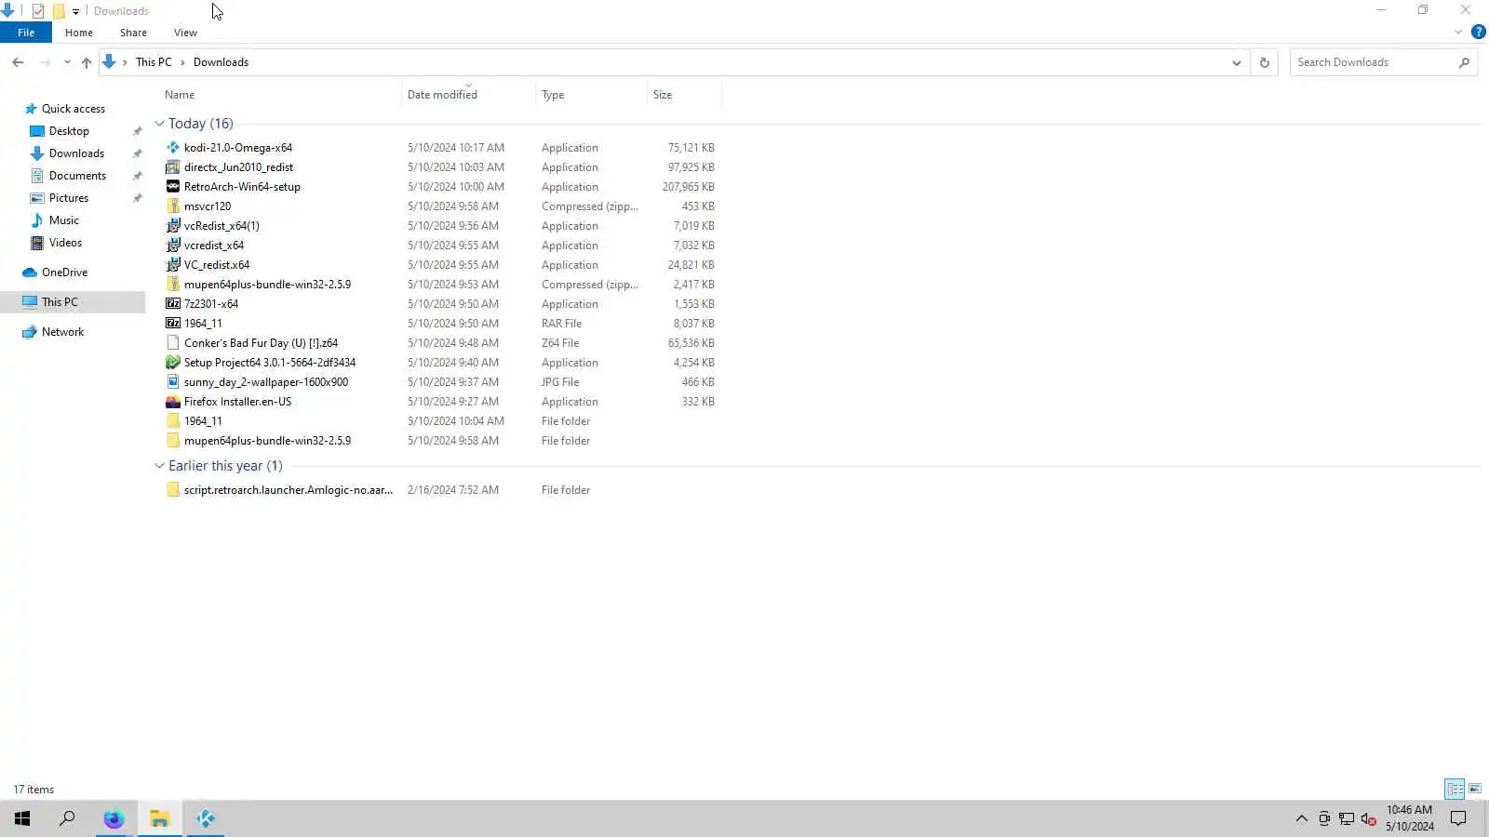Collapse the Earlier this year group

point(159,466)
